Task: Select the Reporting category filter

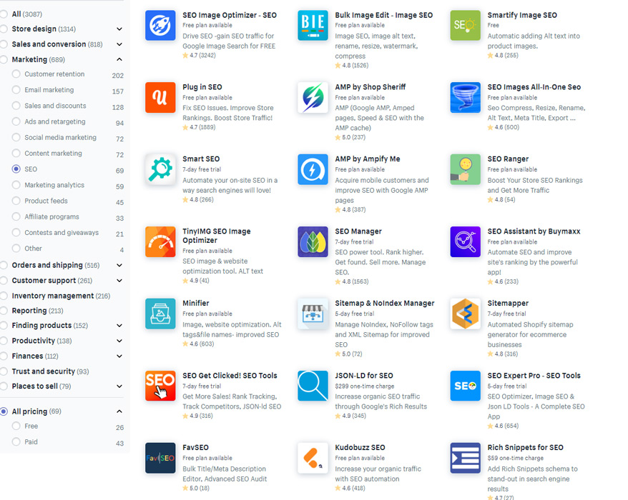Action: point(32,311)
